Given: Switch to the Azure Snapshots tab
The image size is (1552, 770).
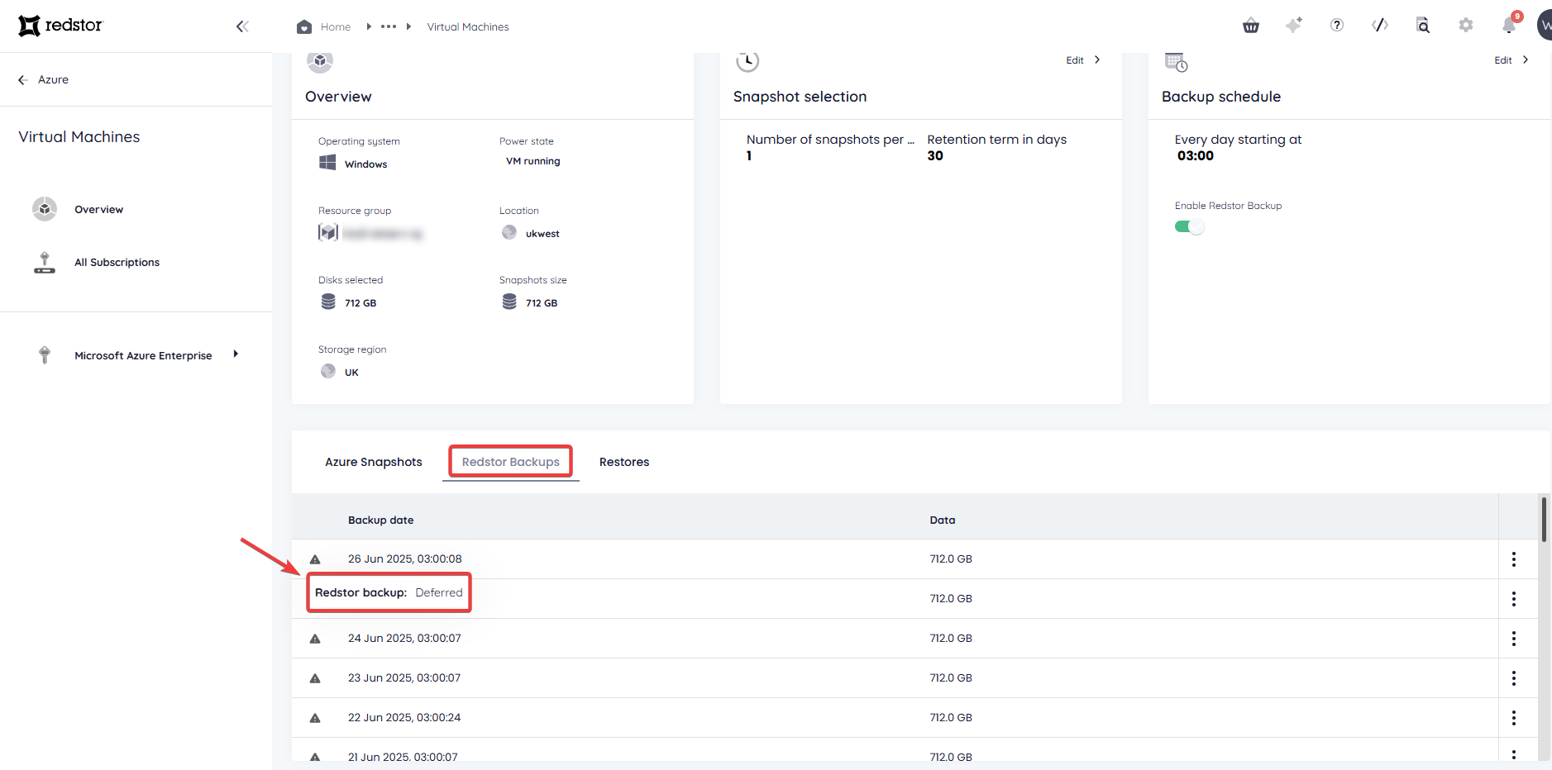Looking at the screenshot, I should point(374,462).
